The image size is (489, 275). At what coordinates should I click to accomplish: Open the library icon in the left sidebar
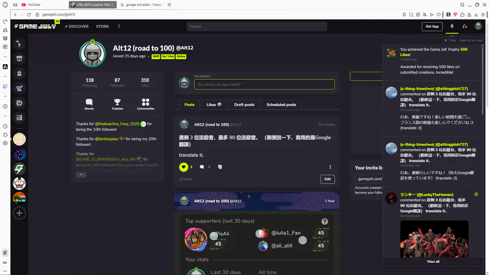click(x=20, y=117)
